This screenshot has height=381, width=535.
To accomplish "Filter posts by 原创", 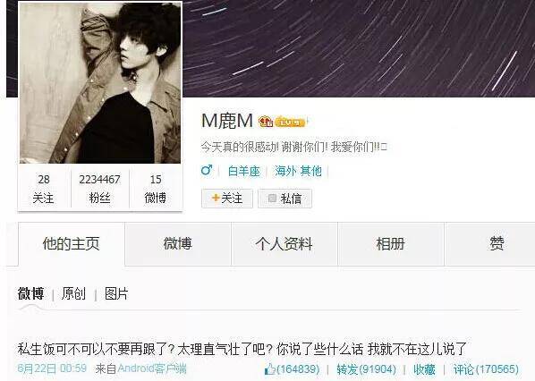I will 73,293.
